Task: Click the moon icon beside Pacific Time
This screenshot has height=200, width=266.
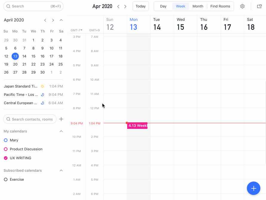Action: [x=42, y=94]
